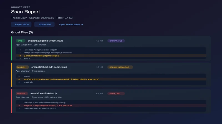Click 'App: Judge.me · Type: snippet' text
This screenshot has height=124, width=222.
31,45
